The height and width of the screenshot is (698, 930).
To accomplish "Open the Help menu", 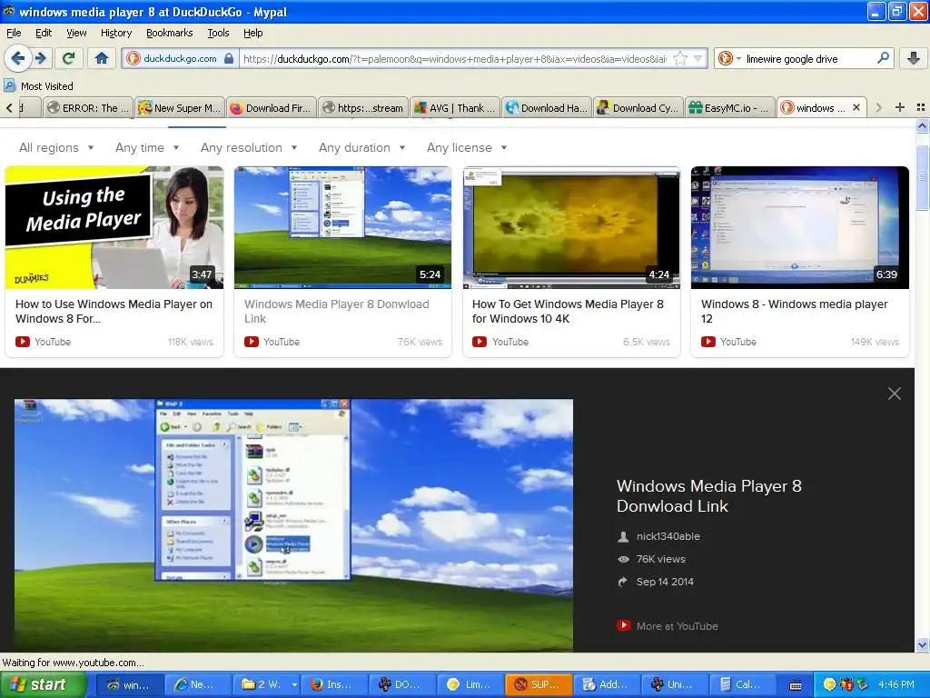I will pos(253,33).
